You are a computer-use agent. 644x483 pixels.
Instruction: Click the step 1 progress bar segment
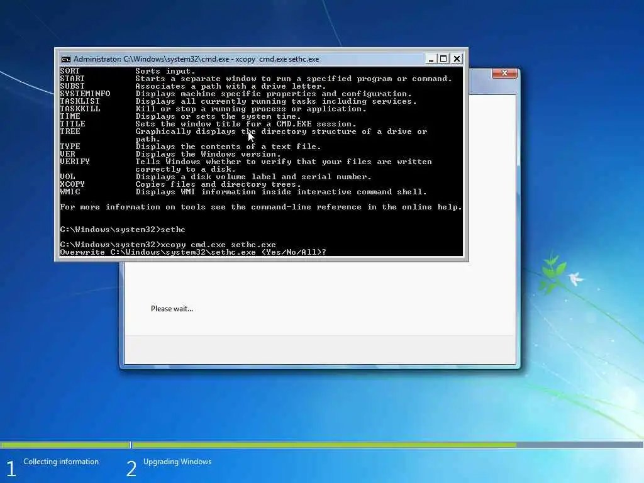pos(65,445)
